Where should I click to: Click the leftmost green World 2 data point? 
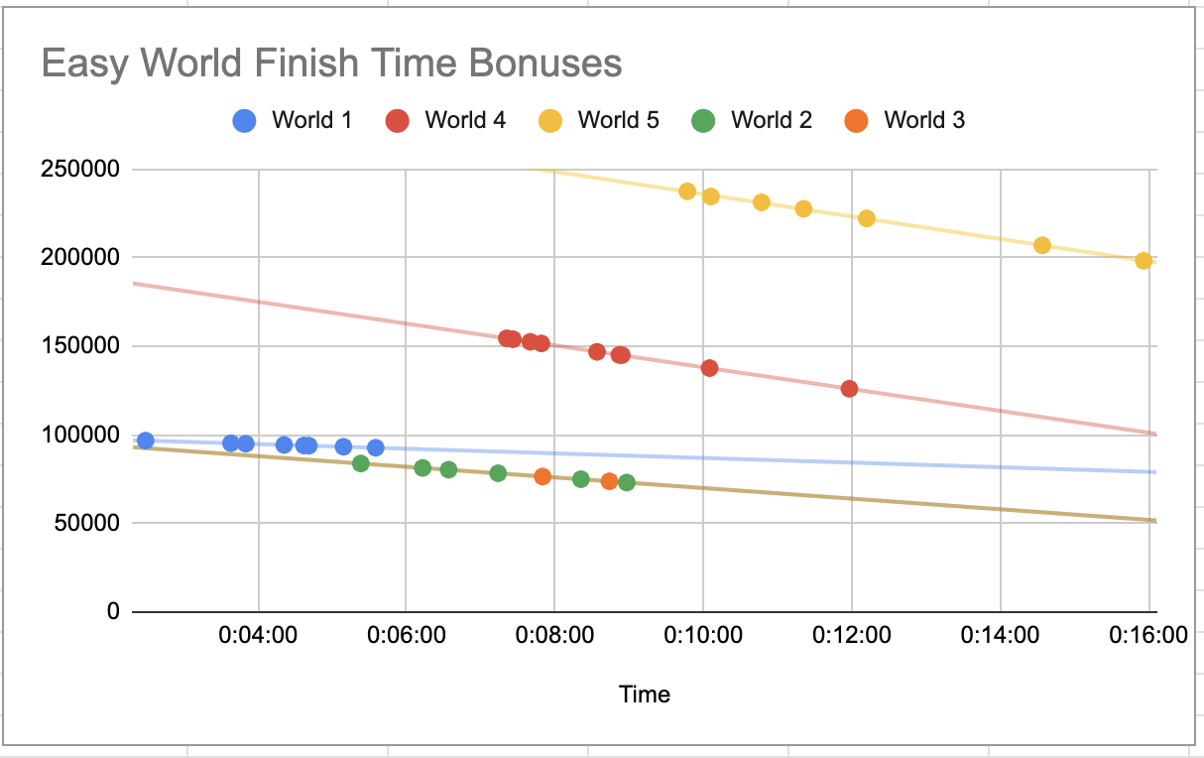pyautogui.click(x=361, y=463)
